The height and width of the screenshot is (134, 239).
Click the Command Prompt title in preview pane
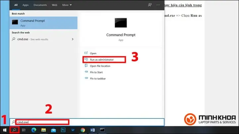[x=121, y=35]
